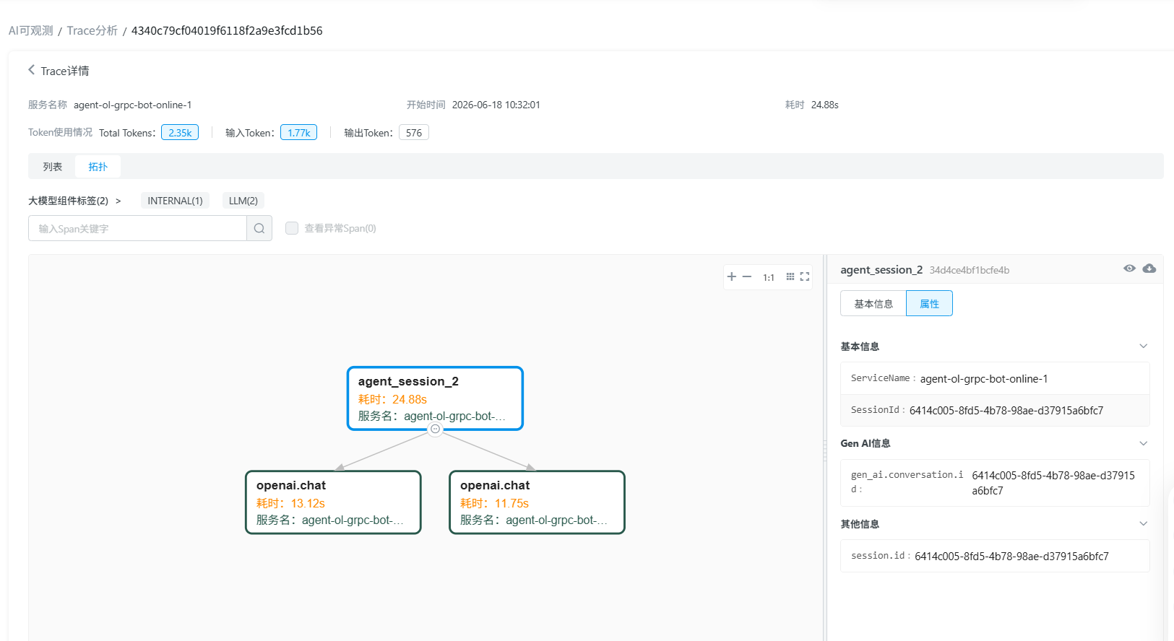Click the cloud download icon for the span

pyautogui.click(x=1149, y=269)
